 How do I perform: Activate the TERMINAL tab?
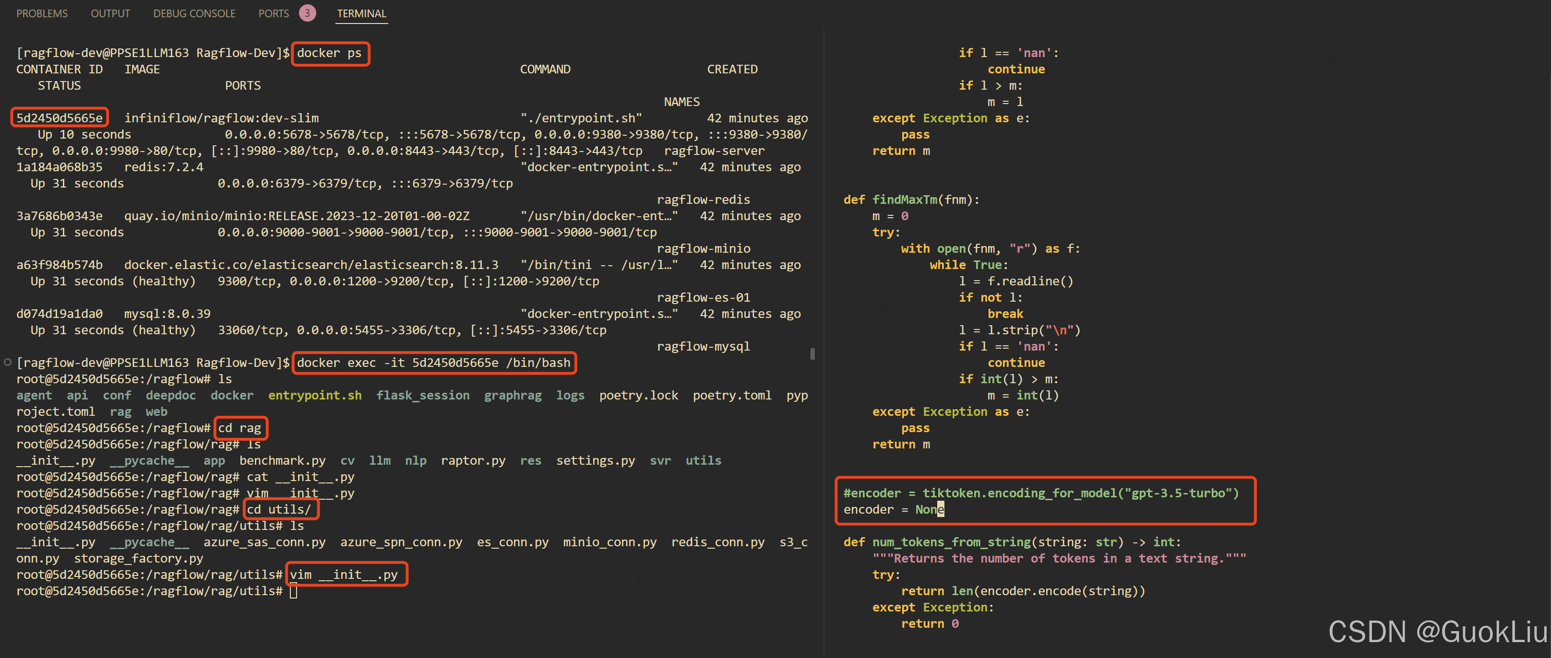(361, 13)
